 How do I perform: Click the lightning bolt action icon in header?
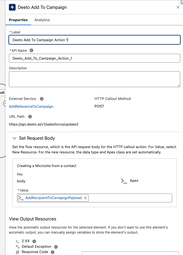coord(12,7)
